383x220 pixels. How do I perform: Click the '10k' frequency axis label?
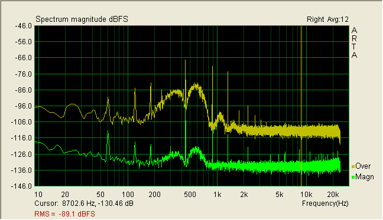click(x=306, y=195)
